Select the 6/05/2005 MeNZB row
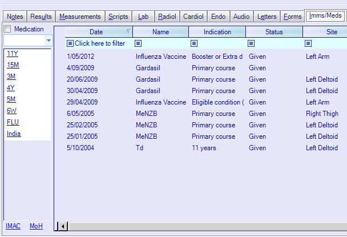 point(206,114)
